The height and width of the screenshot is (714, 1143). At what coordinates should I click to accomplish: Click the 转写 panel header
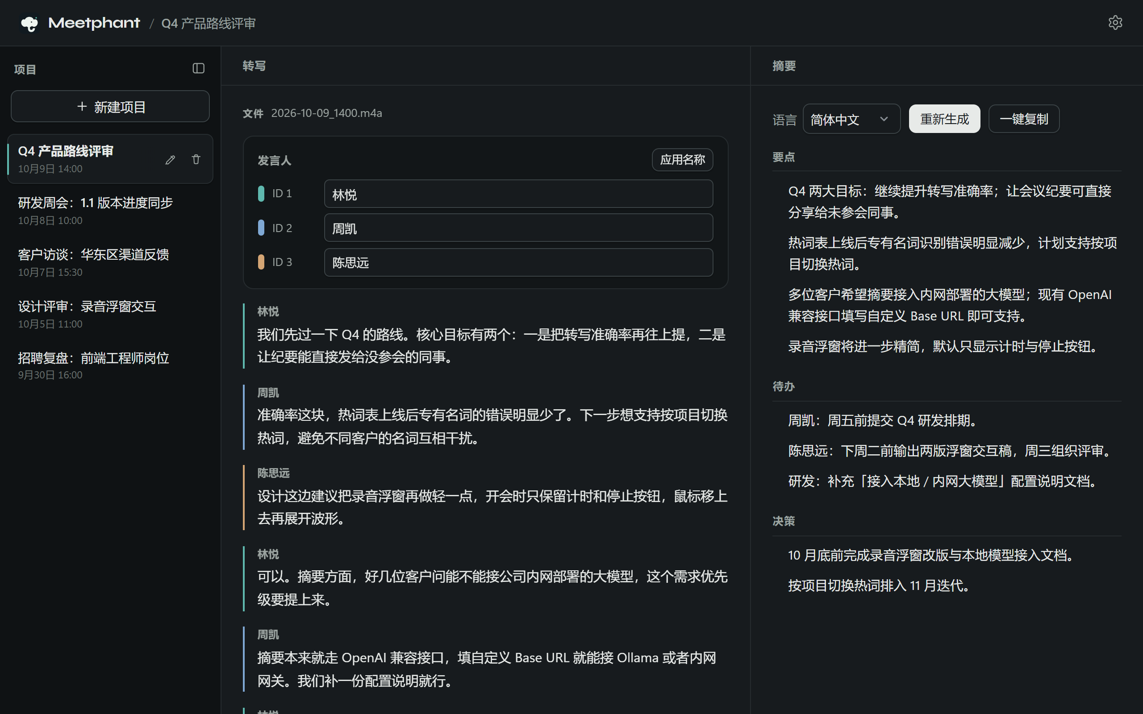[254, 66]
